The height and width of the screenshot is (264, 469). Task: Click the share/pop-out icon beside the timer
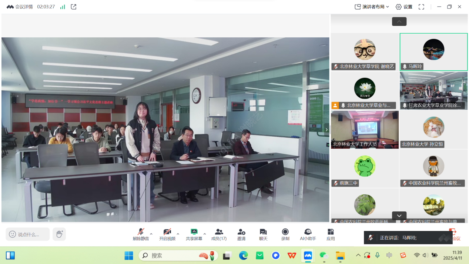[74, 7]
